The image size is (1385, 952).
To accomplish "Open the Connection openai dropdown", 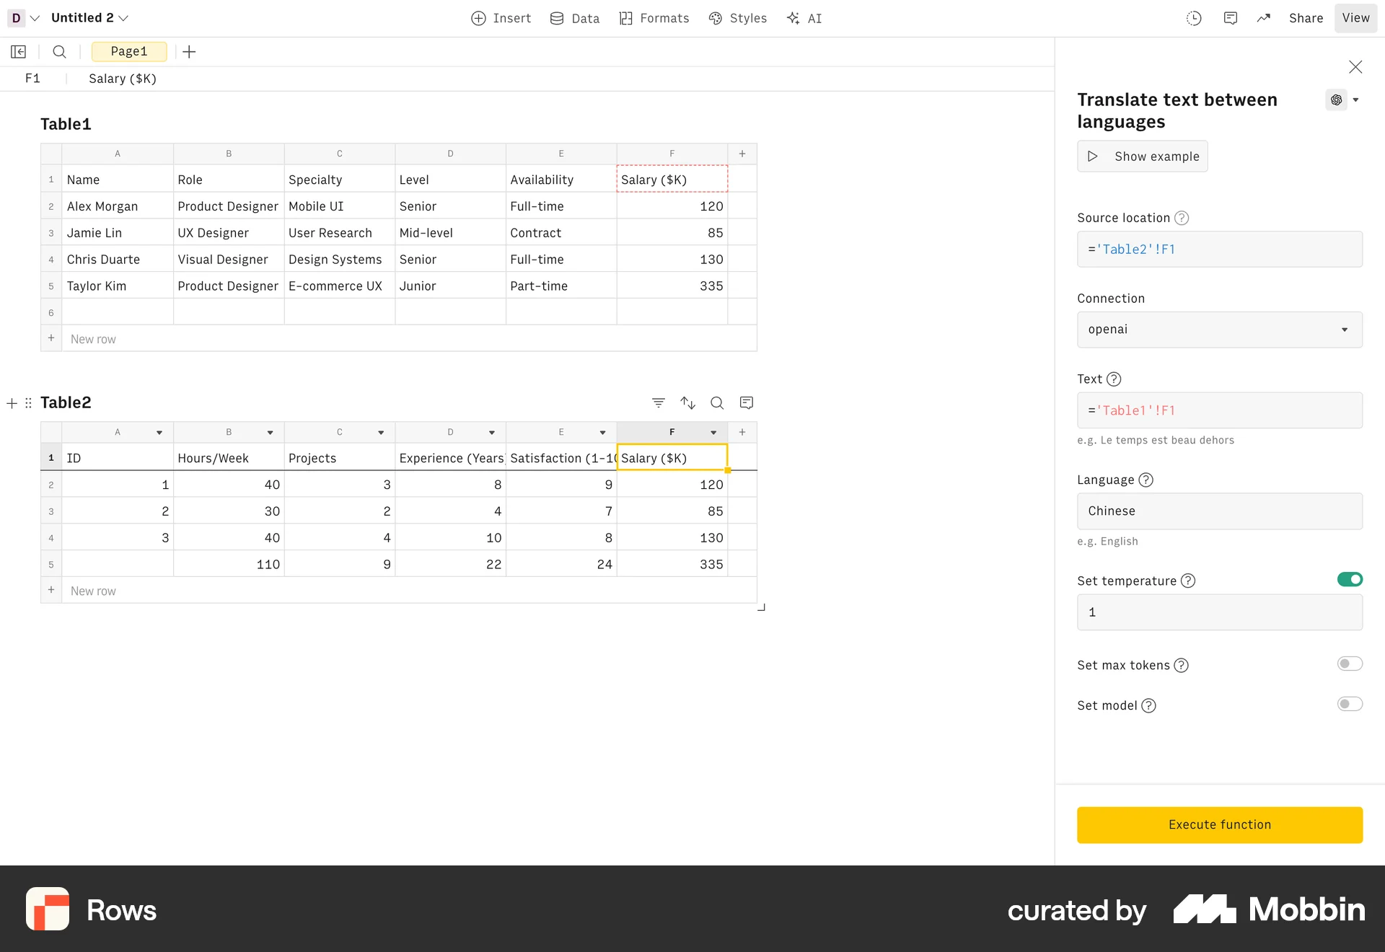I will pos(1219,330).
